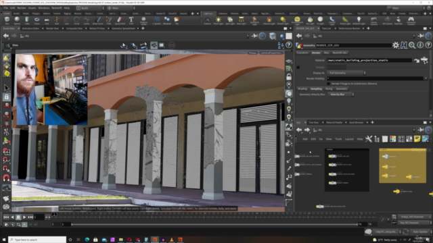
Task: Open the shelf tab set dropdown arrow
Action: pos(198,13)
